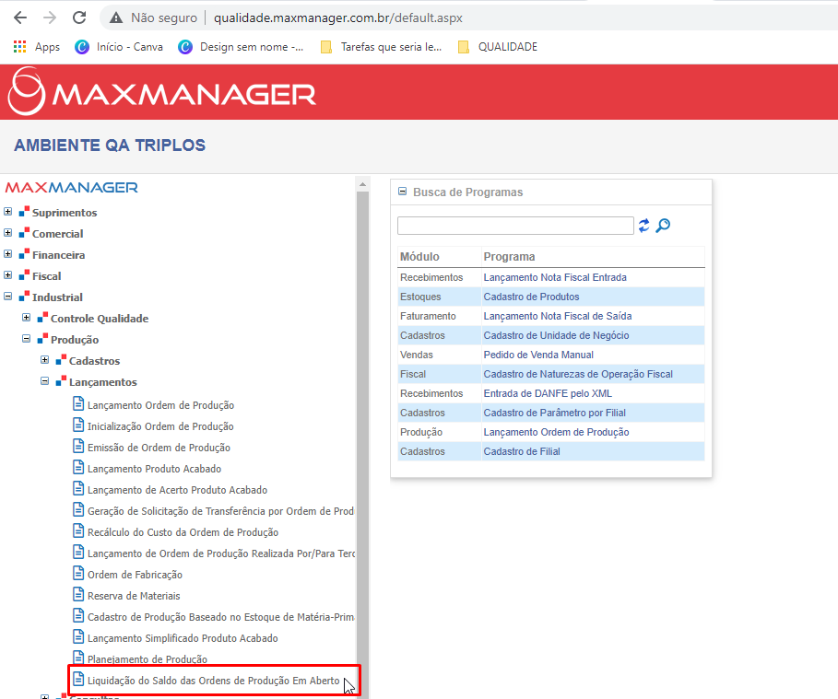The width and height of the screenshot is (838, 699).
Task: Click the magnifying glass search icon
Action: (663, 226)
